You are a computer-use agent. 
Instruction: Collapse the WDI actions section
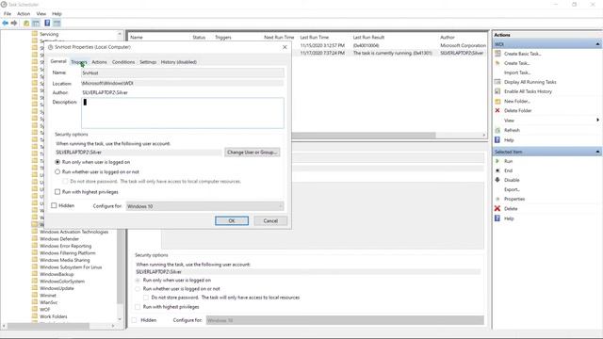(x=597, y=44)
